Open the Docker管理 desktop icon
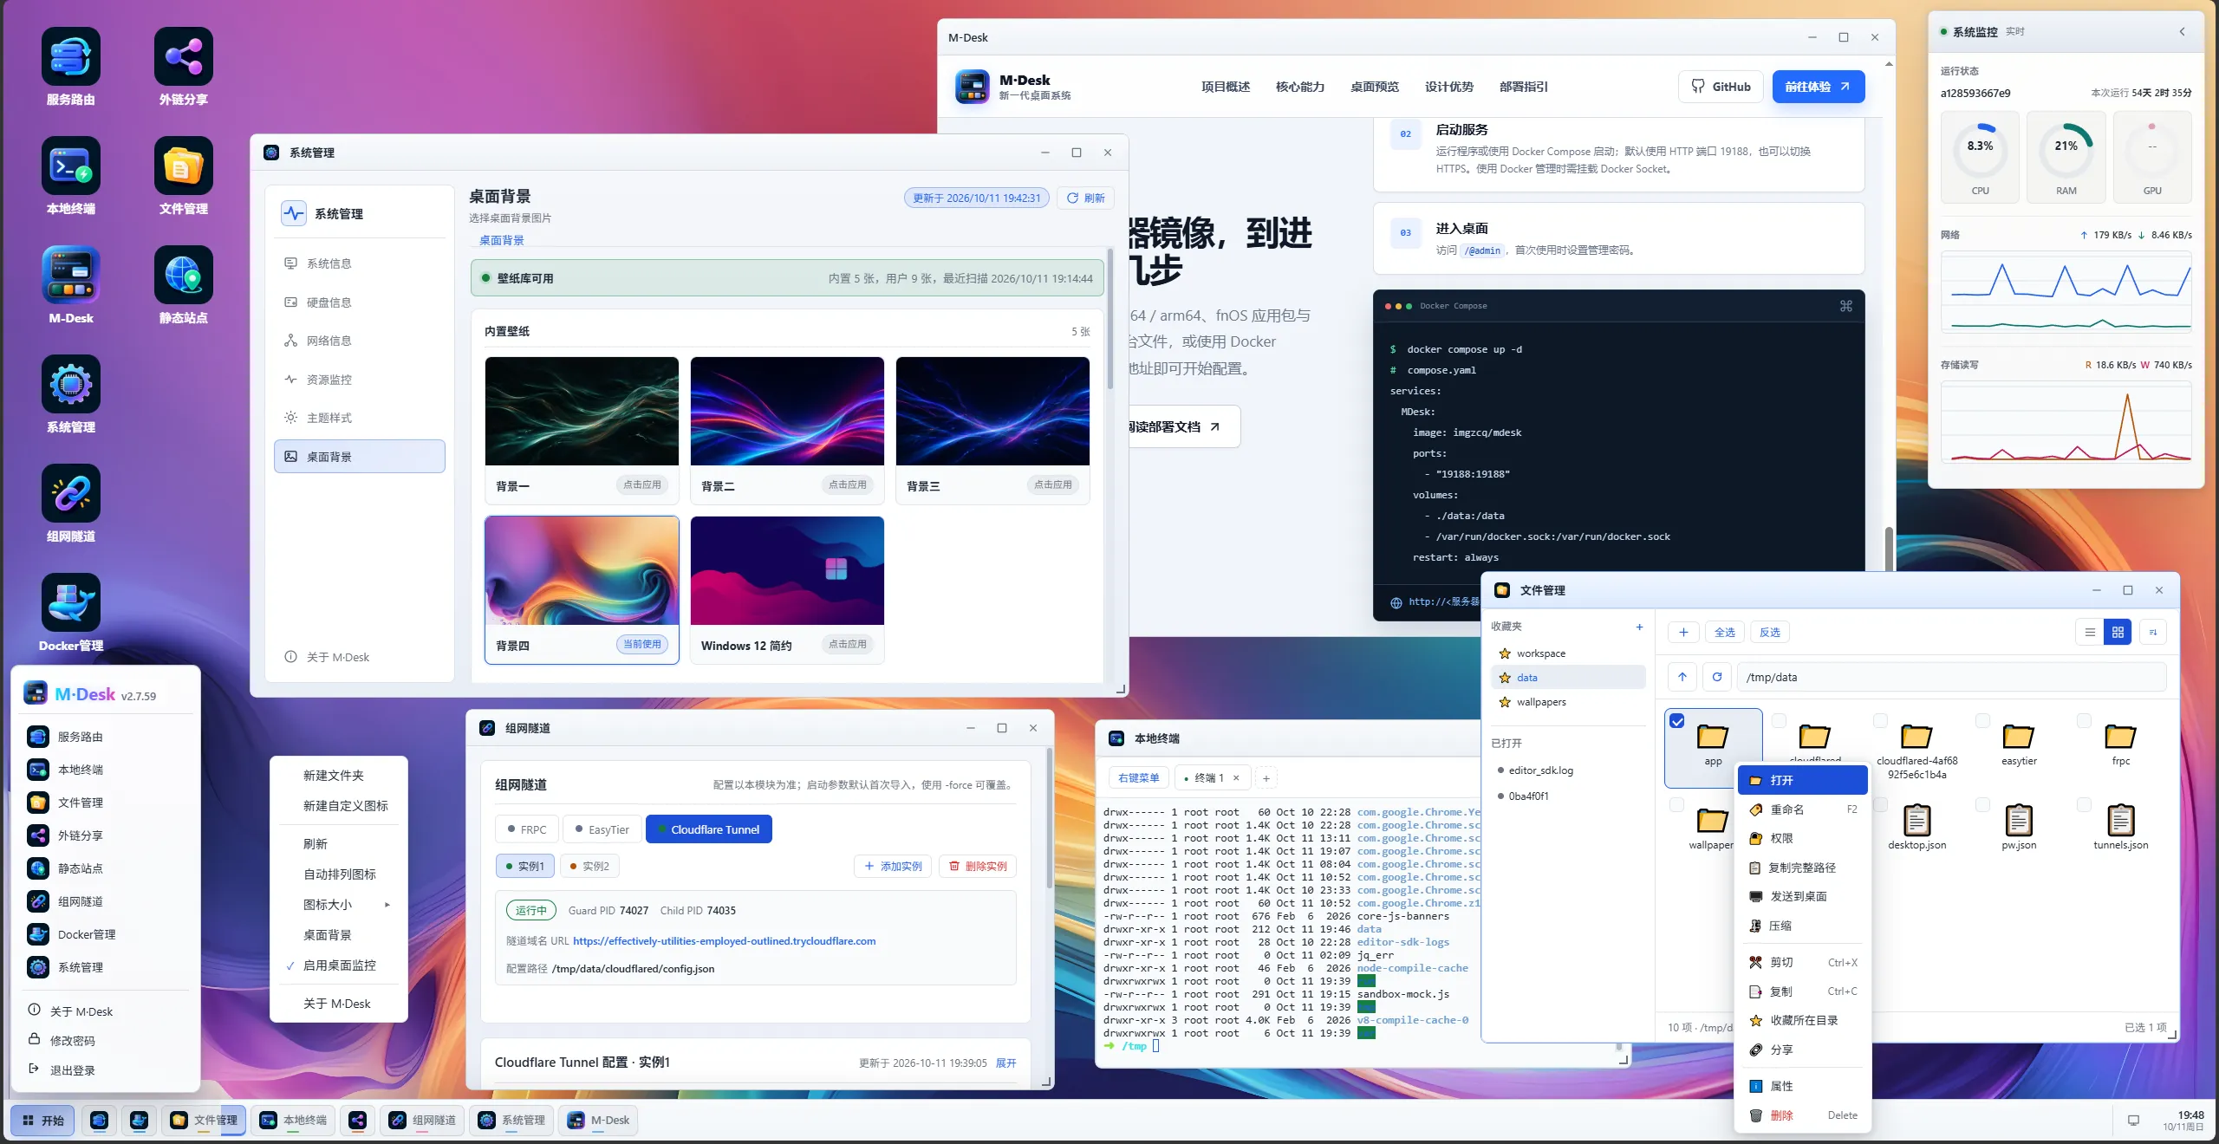Viewport: 2219px width, 1144px height. point(71,603)
